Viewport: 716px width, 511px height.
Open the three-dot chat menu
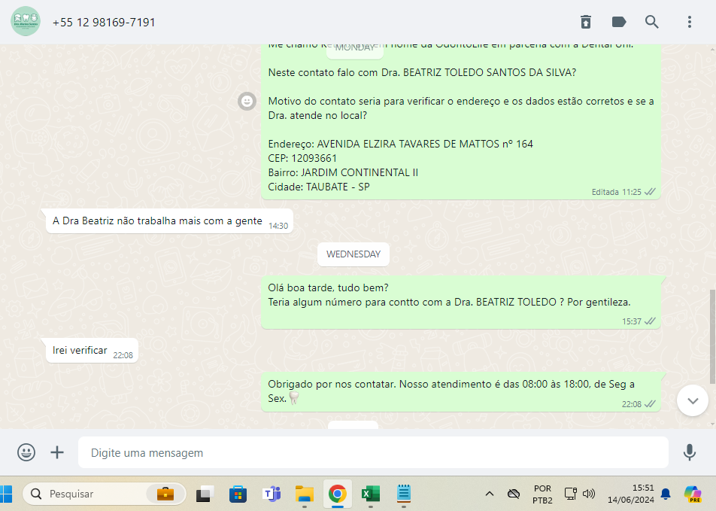tap(690, 22)
